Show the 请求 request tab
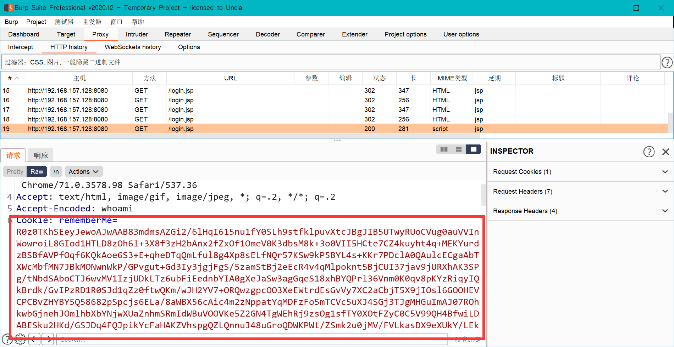This screenshot has height=347, width=674. [x=13, y=155]
